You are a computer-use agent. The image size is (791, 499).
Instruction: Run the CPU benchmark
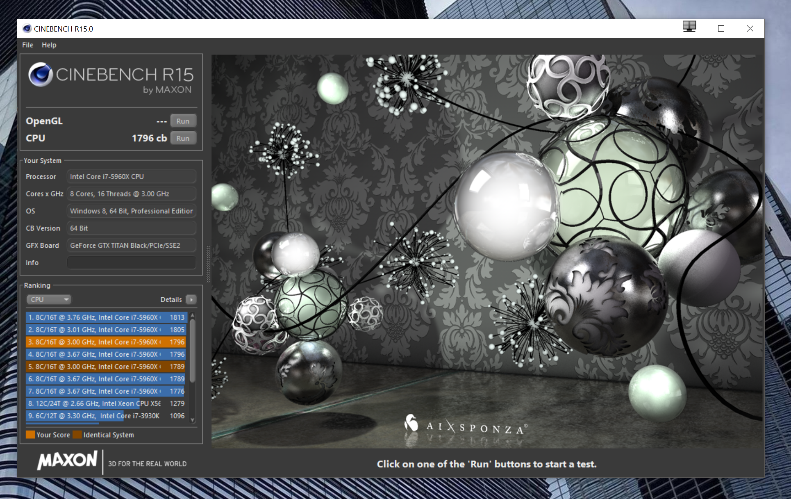click(183, 138)
